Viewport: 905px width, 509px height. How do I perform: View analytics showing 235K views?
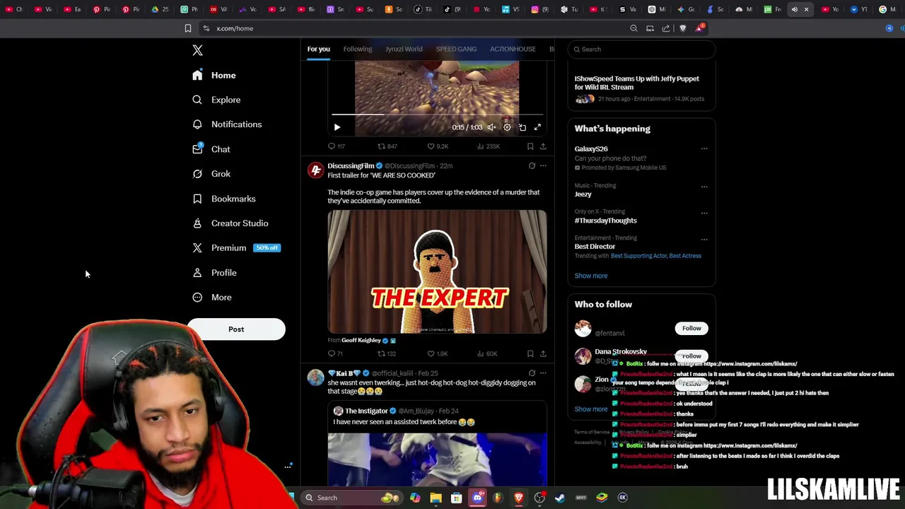[489, 146]
